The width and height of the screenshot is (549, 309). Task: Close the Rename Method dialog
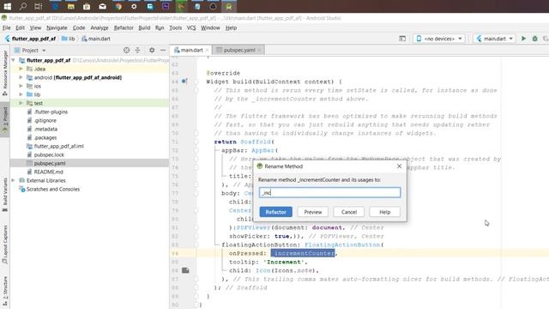399,166
